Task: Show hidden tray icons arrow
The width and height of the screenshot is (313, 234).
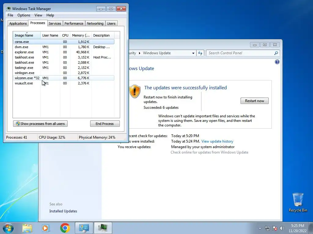Action: click(x=260, y=228)
